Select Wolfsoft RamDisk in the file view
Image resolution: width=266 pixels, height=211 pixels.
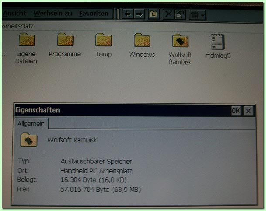[180, 49]
